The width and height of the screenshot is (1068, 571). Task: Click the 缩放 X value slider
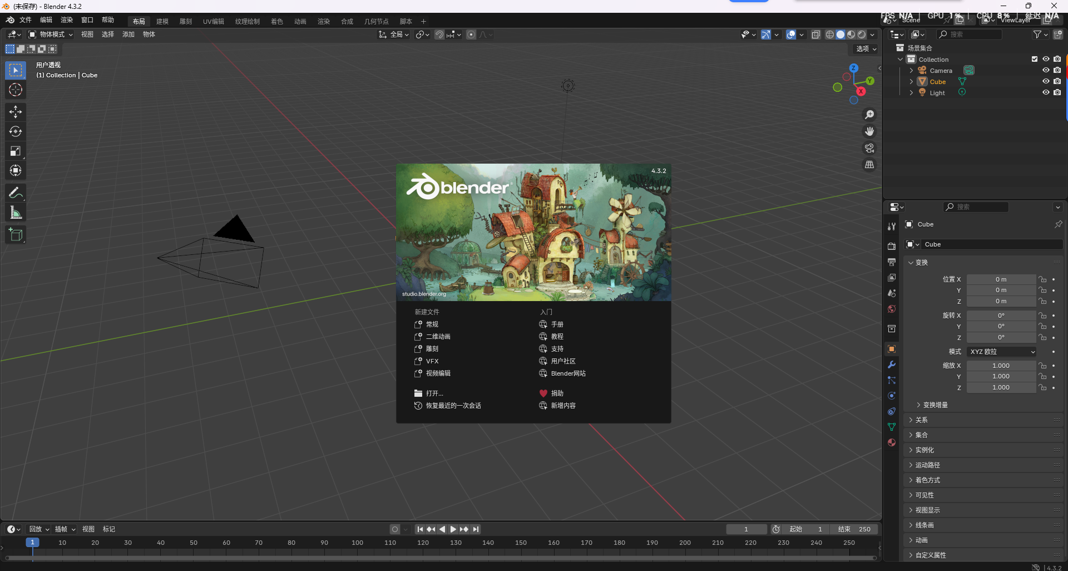point(1001,365)
